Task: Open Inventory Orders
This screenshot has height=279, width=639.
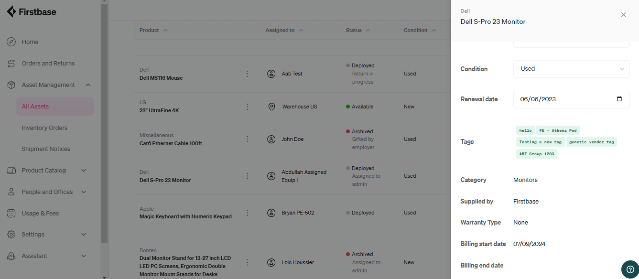Action: click(x=44, y=128)
